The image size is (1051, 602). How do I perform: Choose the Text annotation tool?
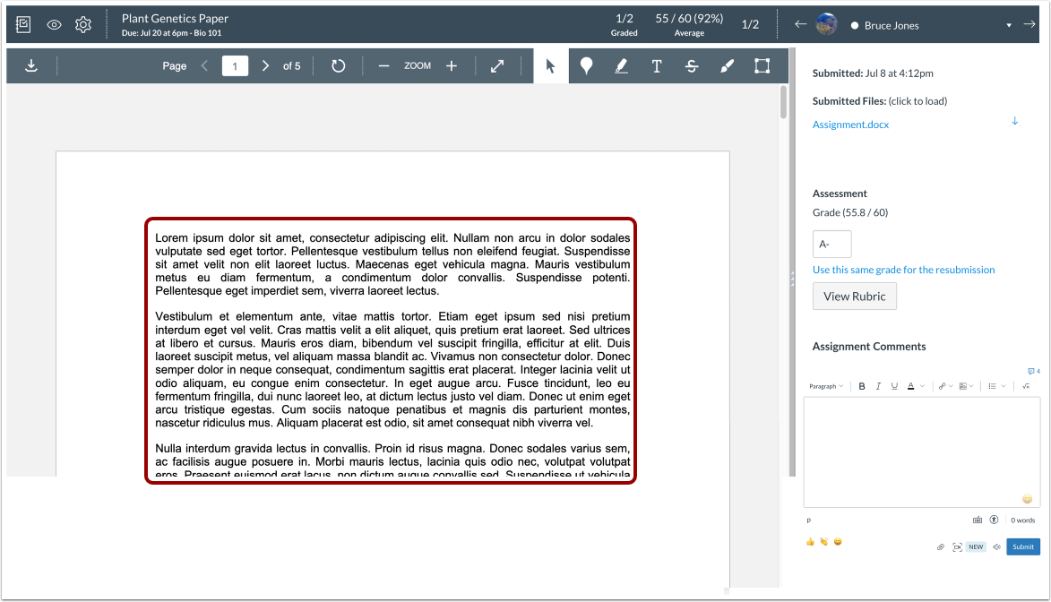tap(657, 64)
